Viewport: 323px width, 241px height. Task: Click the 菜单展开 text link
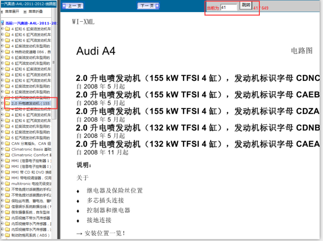click(12, 12)
